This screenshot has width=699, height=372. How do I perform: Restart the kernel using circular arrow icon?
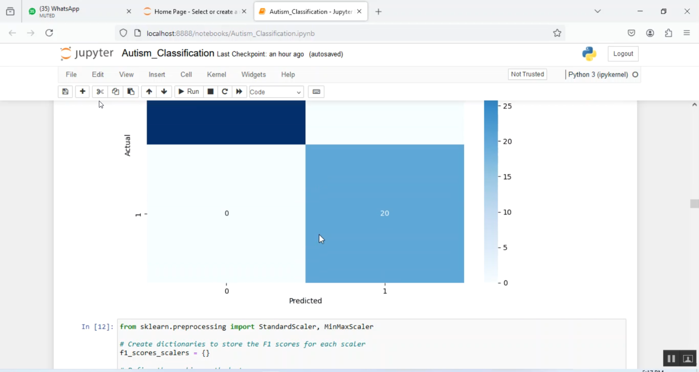point(225,92)
